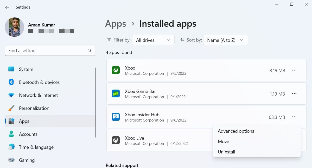Open more options for Xbox Insider Hub
312x168 pixels.
click(294, 117)
